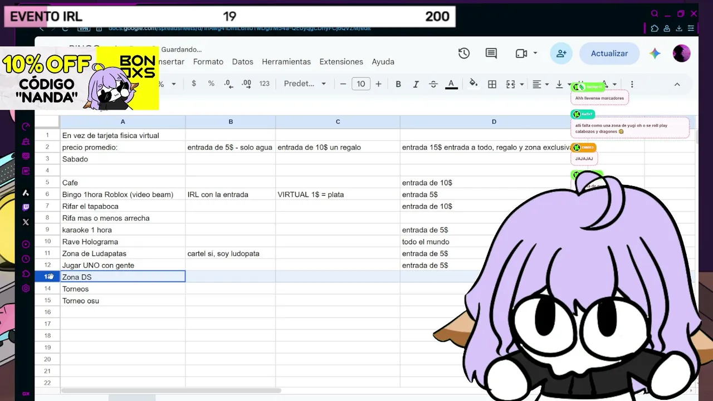Select cell 'Jugar UNO con gente'

point(123,265)
